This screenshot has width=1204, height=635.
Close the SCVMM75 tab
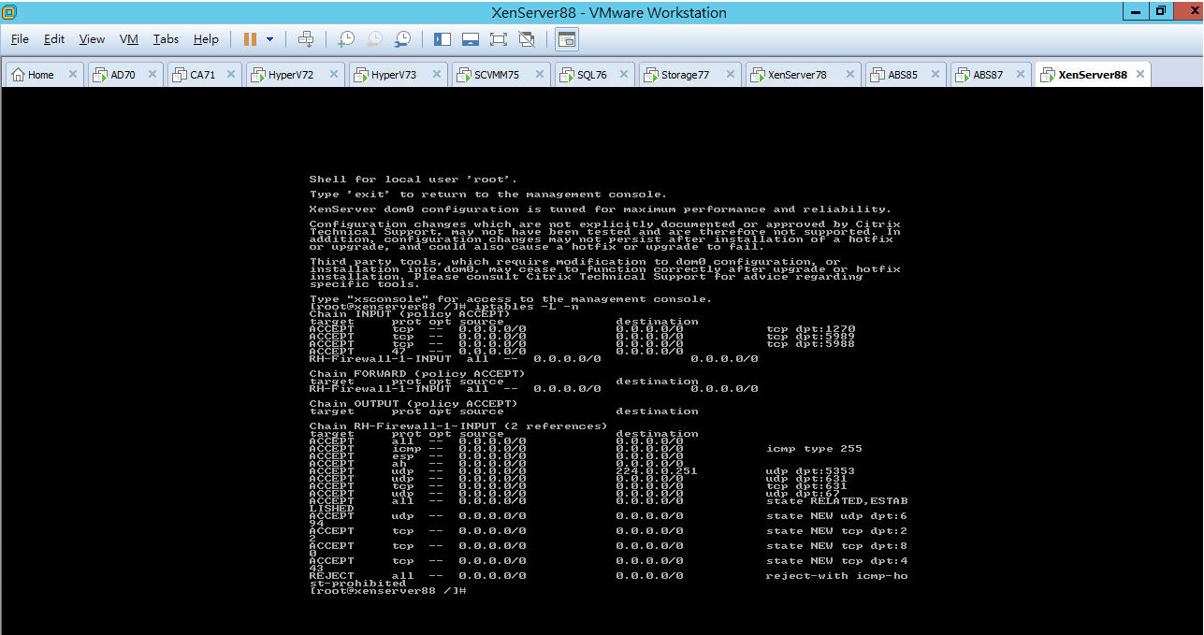[x=540, y=75]
